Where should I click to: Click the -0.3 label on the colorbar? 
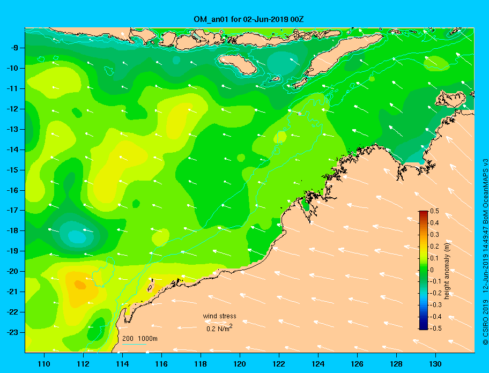pyautogui.click(x=435, y=305)
